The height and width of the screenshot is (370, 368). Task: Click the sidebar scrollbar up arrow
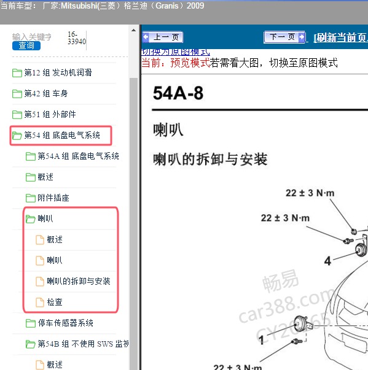(x=133, y=30)
